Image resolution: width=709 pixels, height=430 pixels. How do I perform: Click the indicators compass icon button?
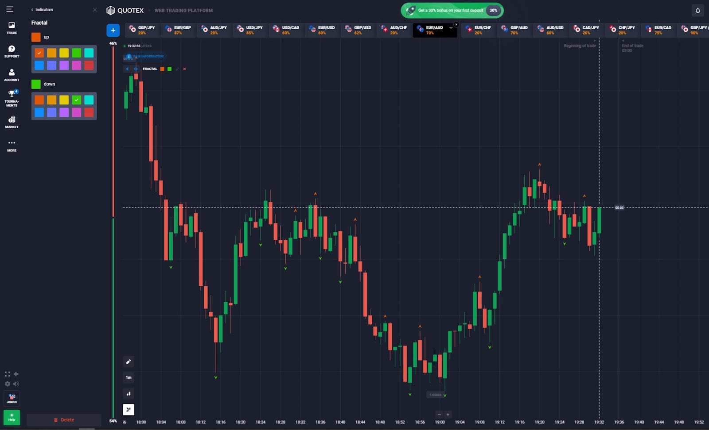point(129,410)
